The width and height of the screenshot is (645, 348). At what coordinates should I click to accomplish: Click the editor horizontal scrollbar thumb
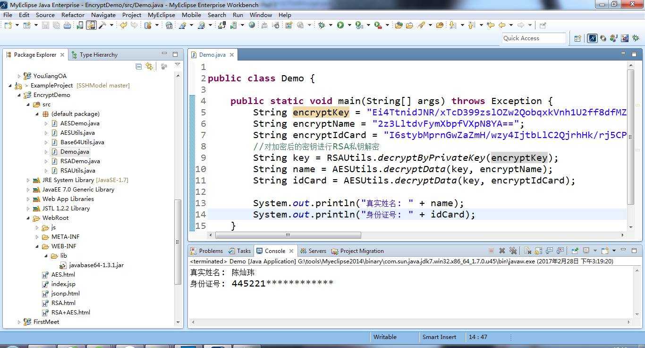click(288, 235)
